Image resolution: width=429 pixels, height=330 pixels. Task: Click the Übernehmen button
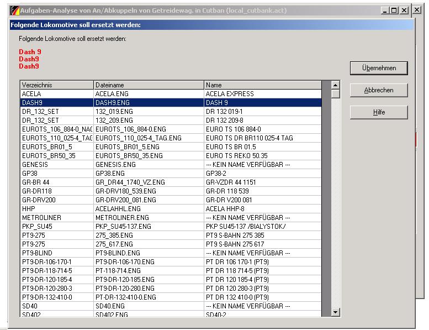pyautogui.click(x=379, y=68)
